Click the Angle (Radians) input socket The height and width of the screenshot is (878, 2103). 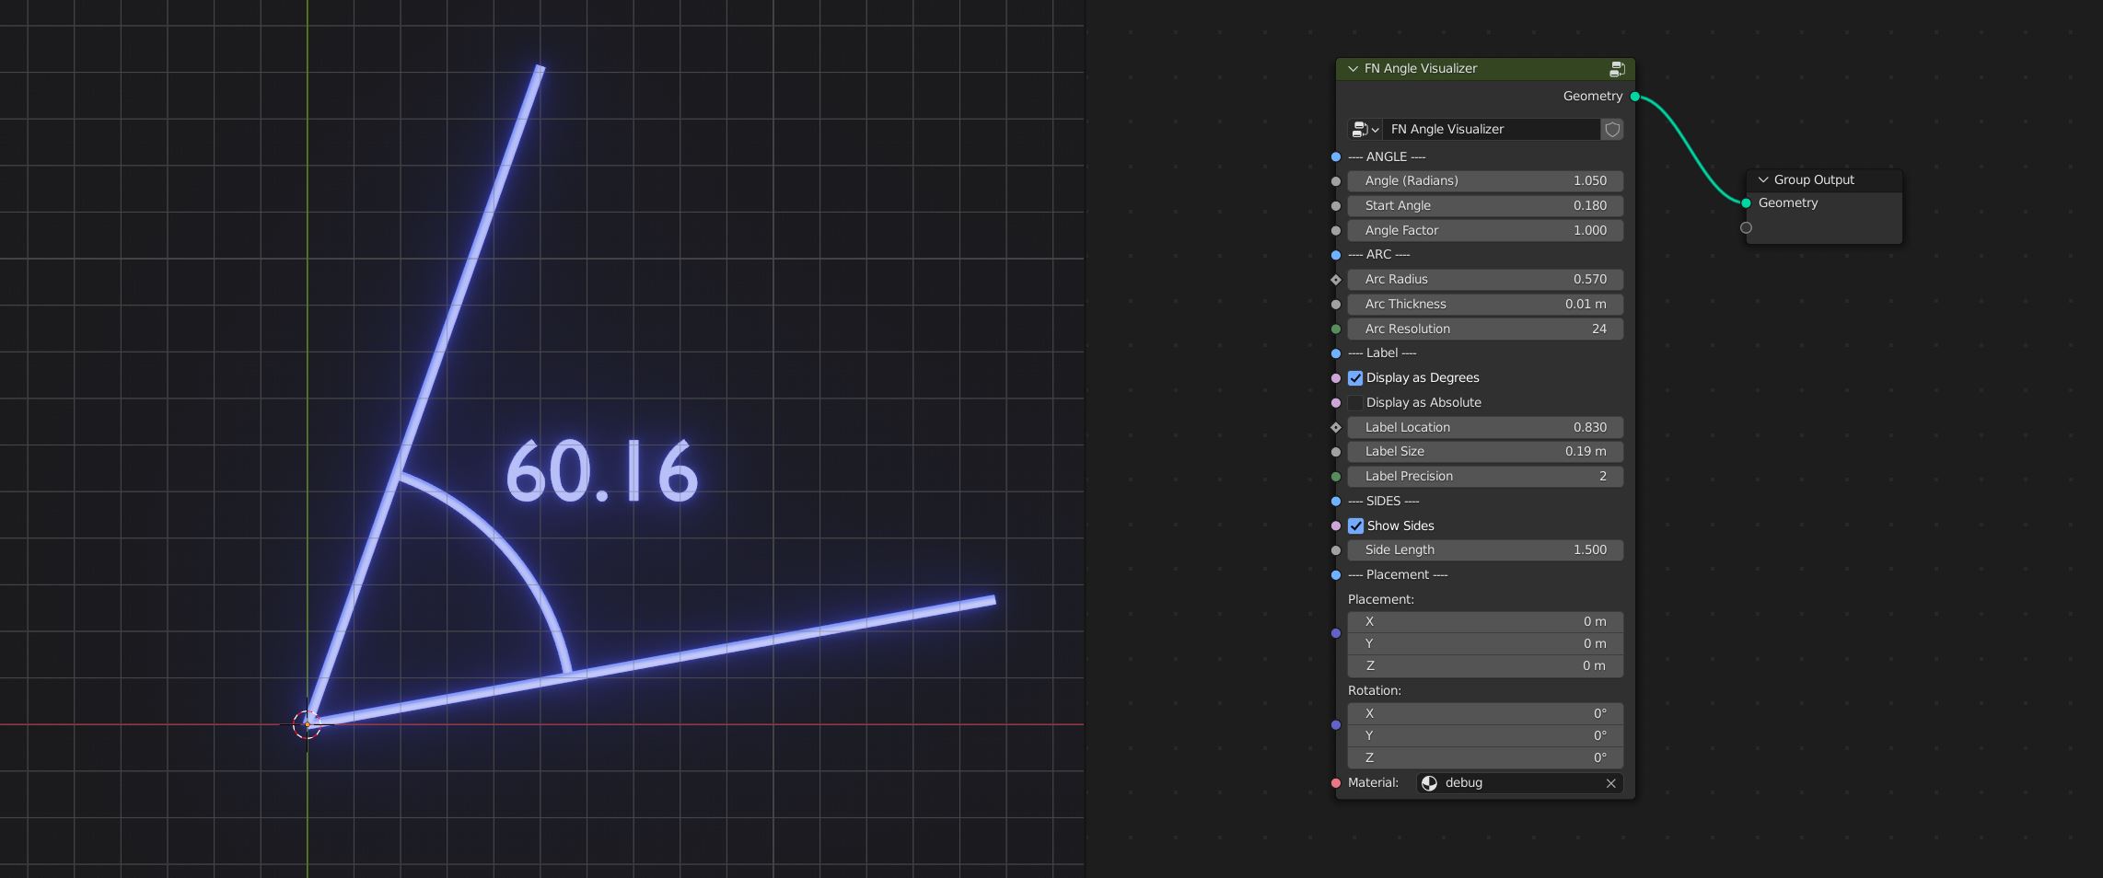point(1336,181)
